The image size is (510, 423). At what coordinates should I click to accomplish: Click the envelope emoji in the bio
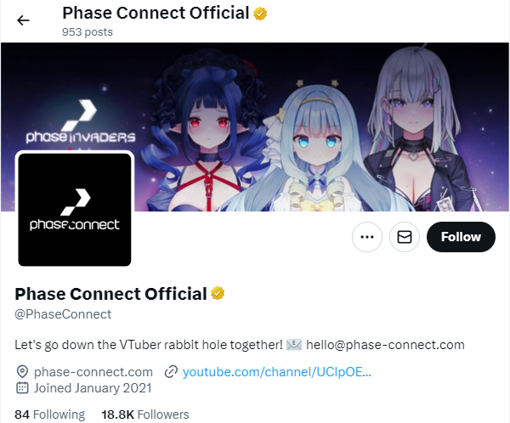click(294, 345)
